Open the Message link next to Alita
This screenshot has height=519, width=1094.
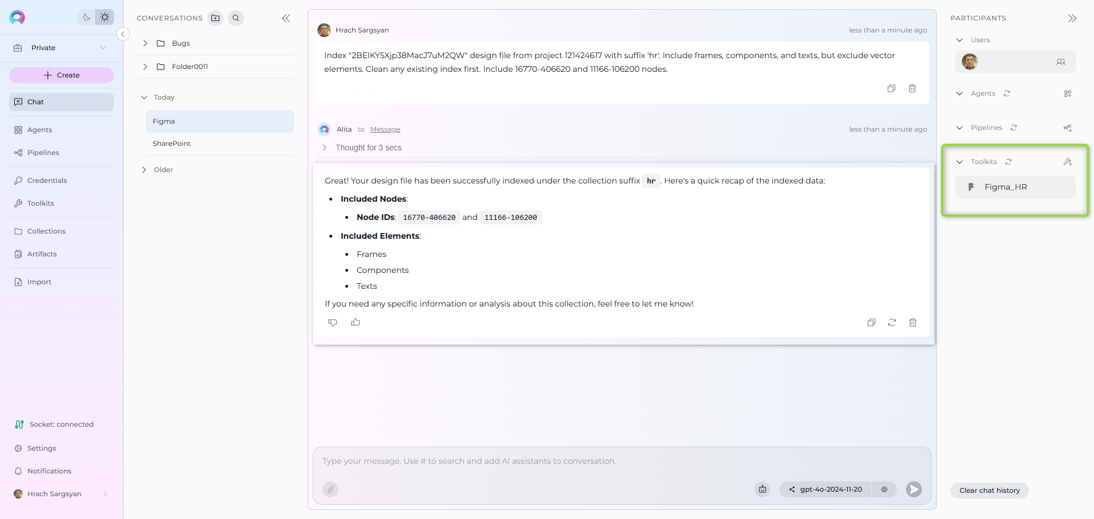coord(385,129)
